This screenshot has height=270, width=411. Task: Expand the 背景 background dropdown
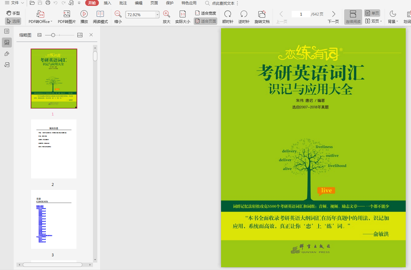coord(397,21)
